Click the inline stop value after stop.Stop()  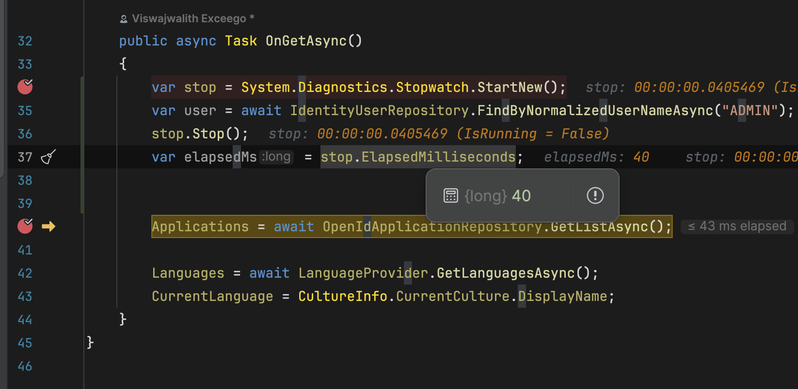click(439, 134)
